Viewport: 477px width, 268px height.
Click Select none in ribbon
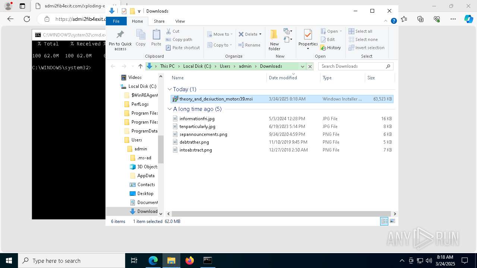pyautogui.click(x=363, y=39)
